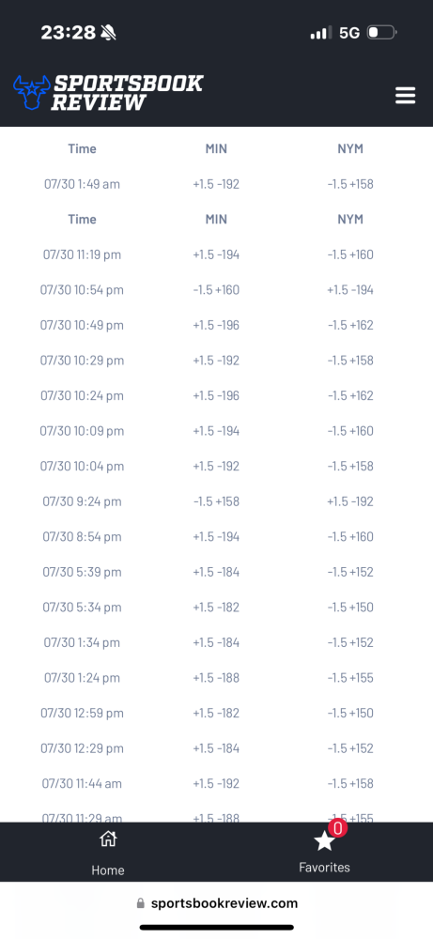Image resolution: width=433 pixels, height=939 pixels.
Task: Tap the second table's NYM column header
Action: 350,219
